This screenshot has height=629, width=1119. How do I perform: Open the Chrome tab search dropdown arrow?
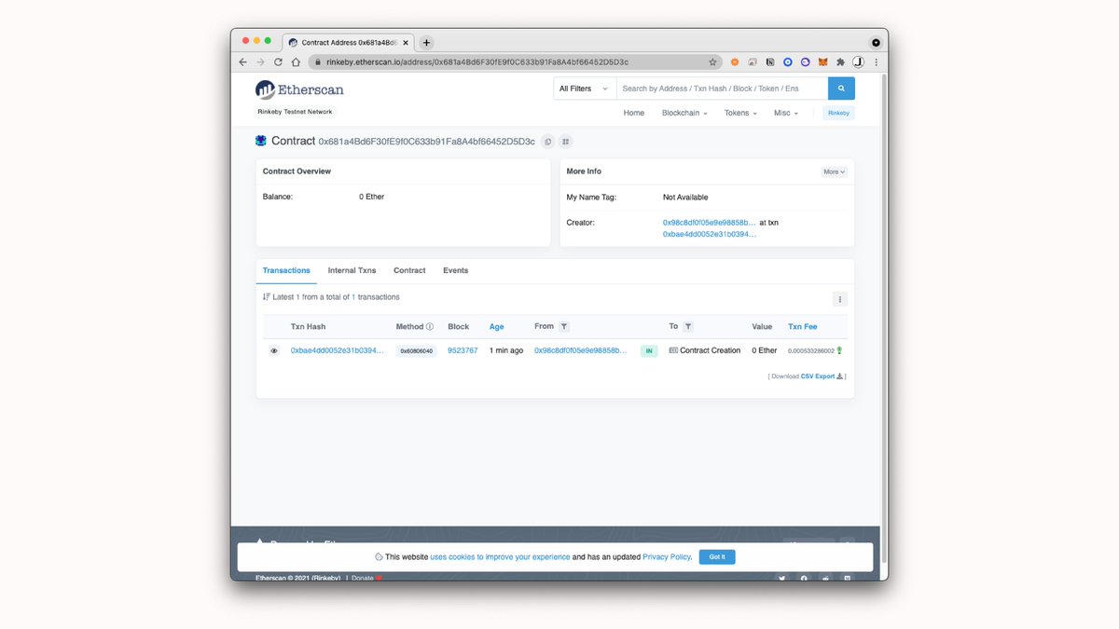(x=876, y=43)
